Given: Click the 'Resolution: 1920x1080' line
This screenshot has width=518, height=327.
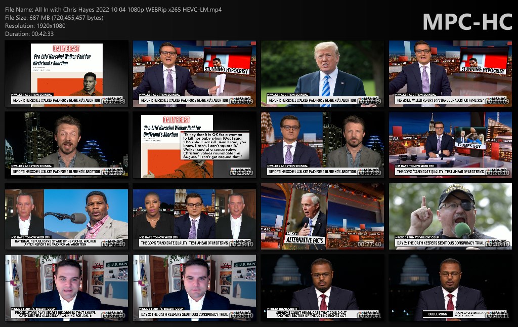Looking at the screenshot, I should pyautogui.click(x=35, y=25).
